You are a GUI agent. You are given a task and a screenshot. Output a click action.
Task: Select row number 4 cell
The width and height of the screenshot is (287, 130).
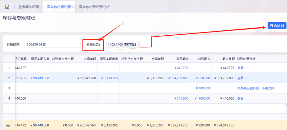[x=9, y=99]
